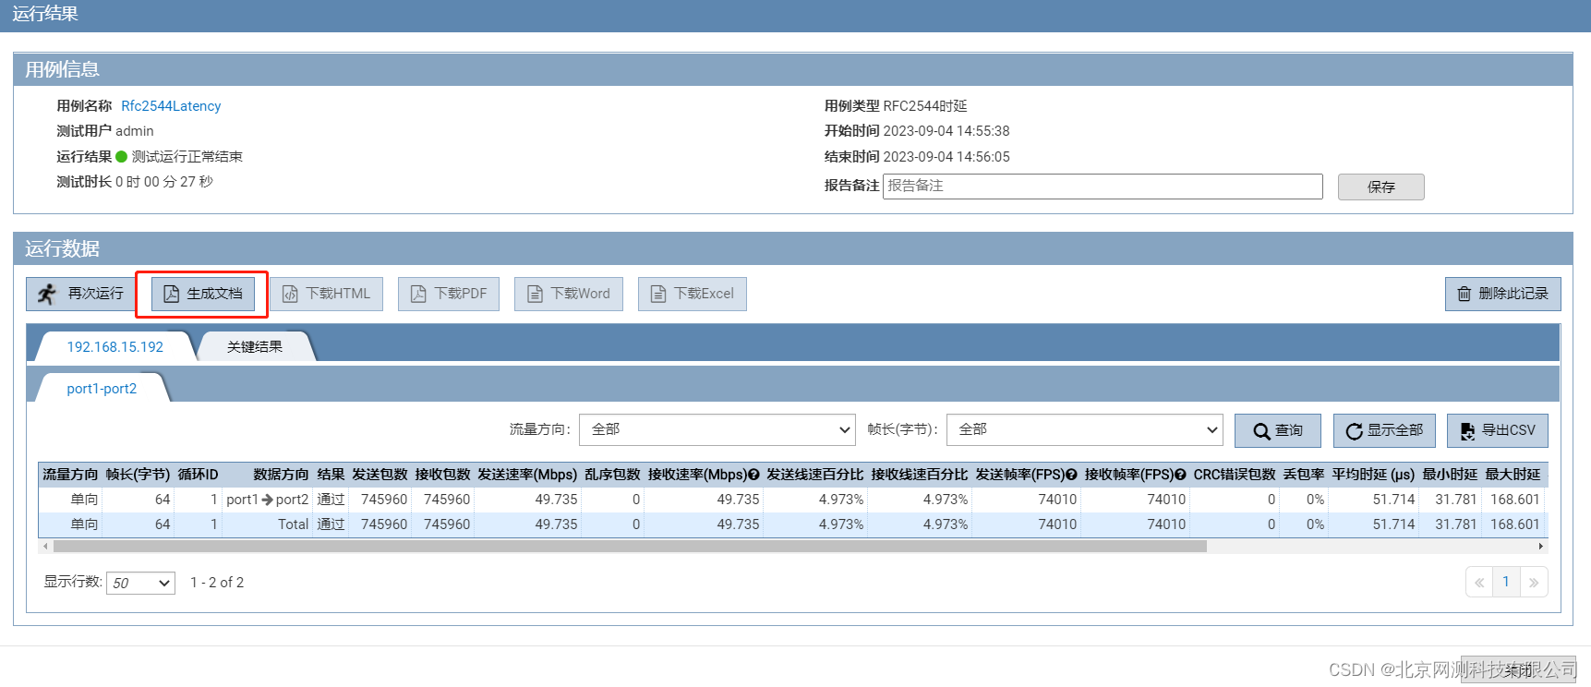Open the Rfc2544Latency use case link

pos(171,106)
